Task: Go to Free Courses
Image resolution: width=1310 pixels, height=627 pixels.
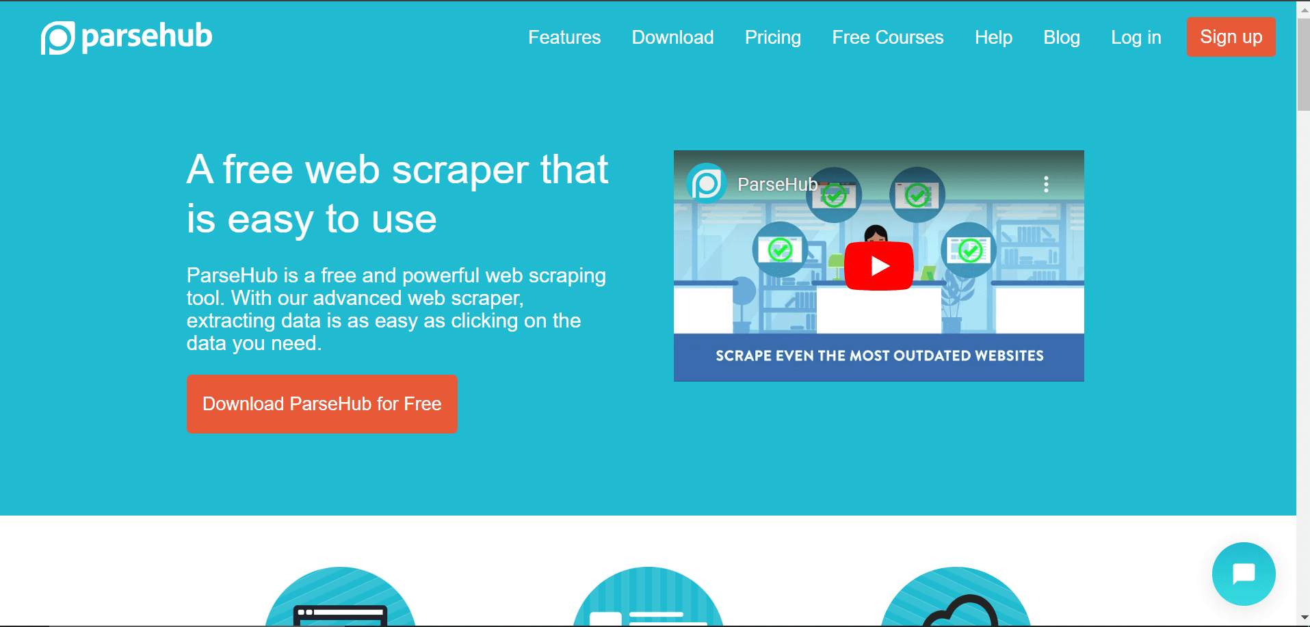Action: click(887, 38)
